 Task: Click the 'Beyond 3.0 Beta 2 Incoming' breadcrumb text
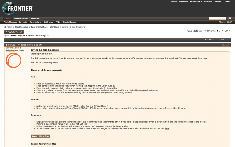pos(73,27)
